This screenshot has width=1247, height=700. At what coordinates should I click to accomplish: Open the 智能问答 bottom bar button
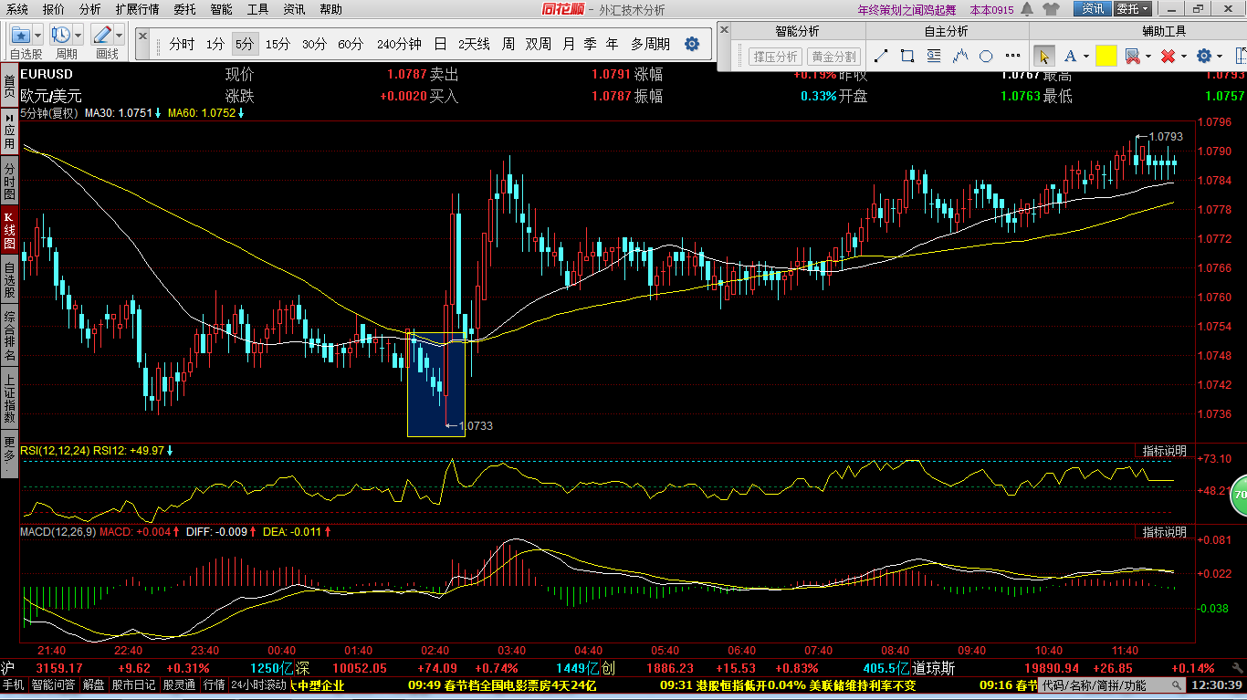point(53,684)
